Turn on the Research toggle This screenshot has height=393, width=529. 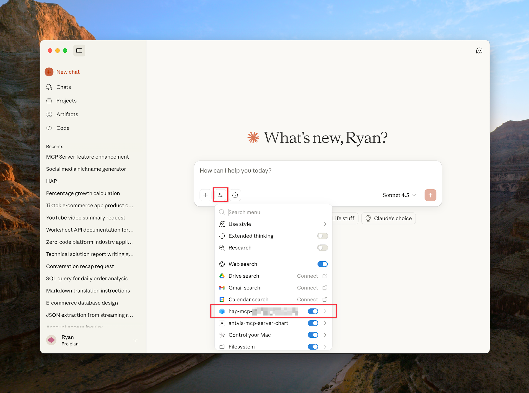tap(322, 248)
